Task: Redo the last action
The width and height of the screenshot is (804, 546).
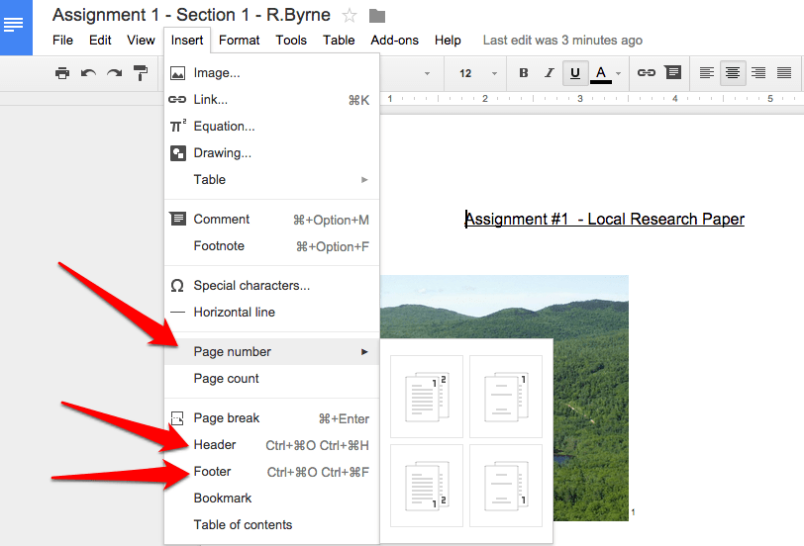Action: [114, 73]
